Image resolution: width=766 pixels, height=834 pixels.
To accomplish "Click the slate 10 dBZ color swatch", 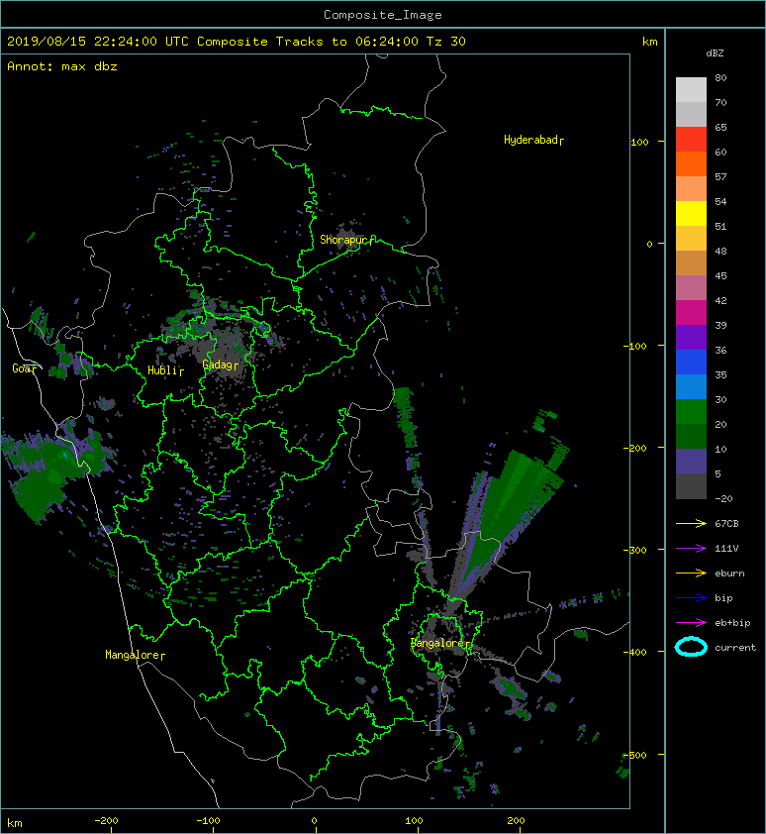I will pyautogui.click(x=691, y=461).
